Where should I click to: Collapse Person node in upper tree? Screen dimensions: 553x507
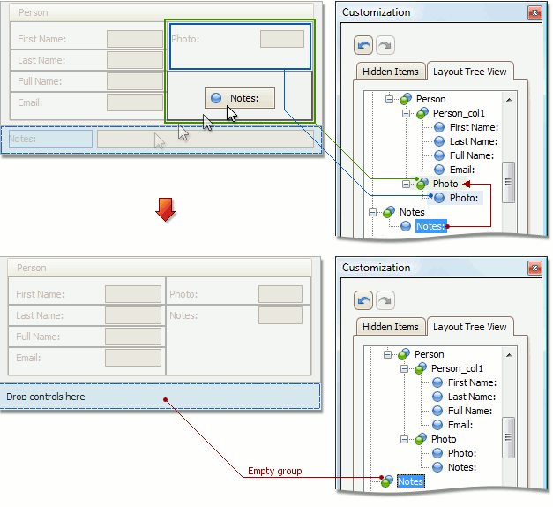coord(389,99)
